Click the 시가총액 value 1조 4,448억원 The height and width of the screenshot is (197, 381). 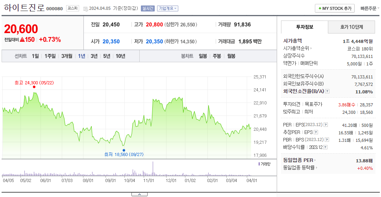click(x=358, y=41)
